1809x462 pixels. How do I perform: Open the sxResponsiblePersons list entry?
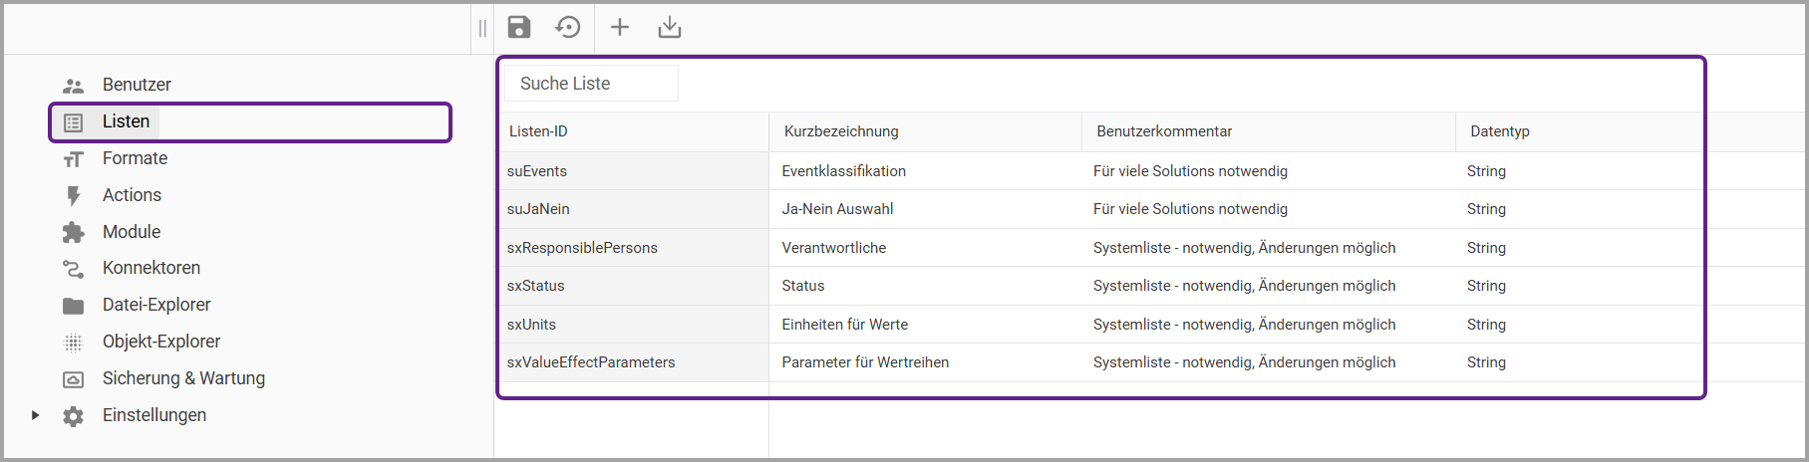[x=582, y=248]
